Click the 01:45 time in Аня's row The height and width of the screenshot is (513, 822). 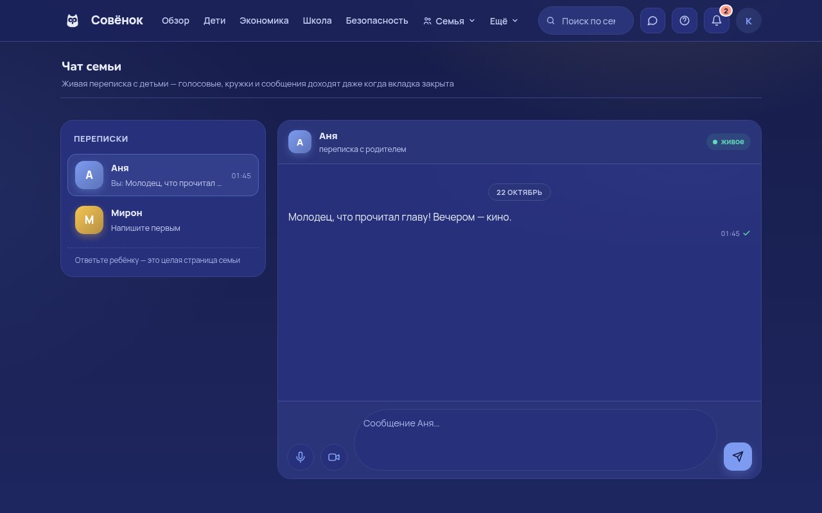point(241,176)
